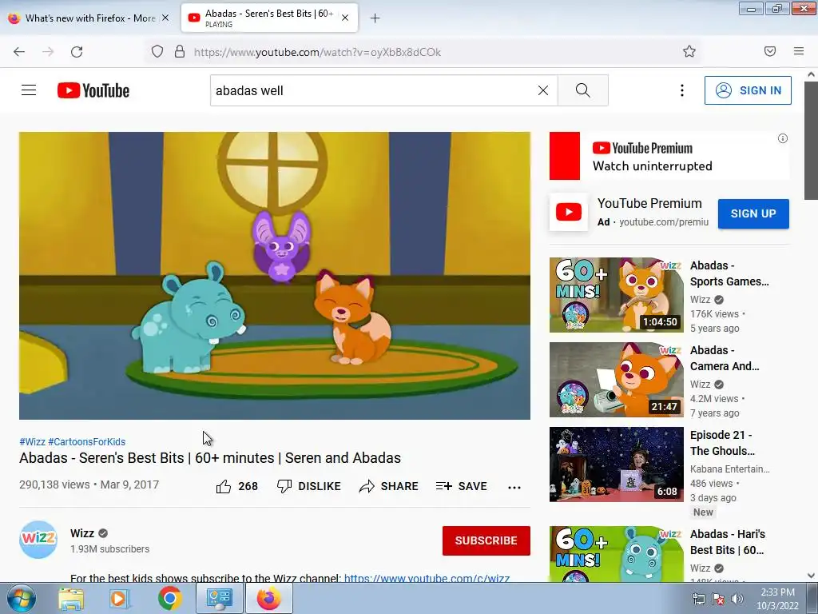The height and width of the screenshot is (614, 818).
Task: Open YouTube Premium ad logo icon
Action: (x=568, y=212)
